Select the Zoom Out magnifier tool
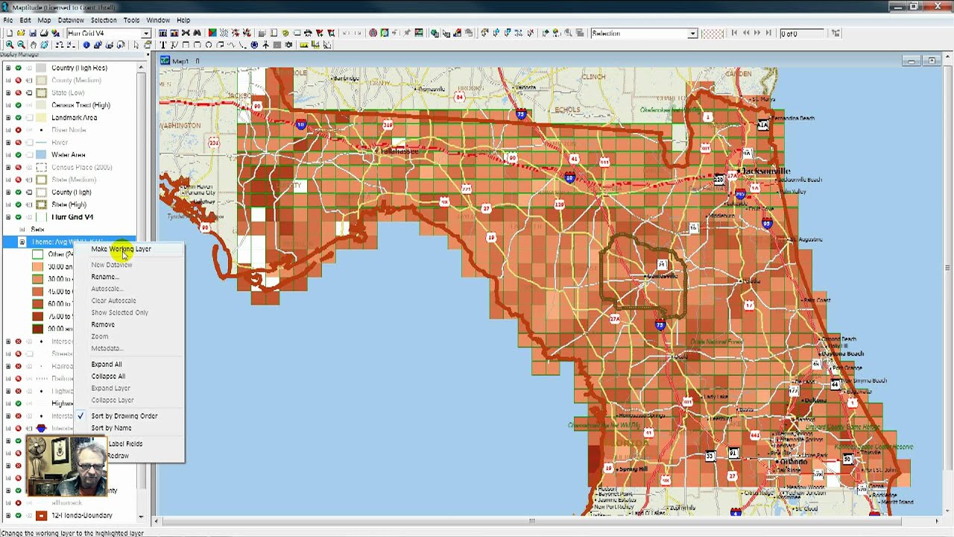 pyautogui.click(x=21, y=45)
